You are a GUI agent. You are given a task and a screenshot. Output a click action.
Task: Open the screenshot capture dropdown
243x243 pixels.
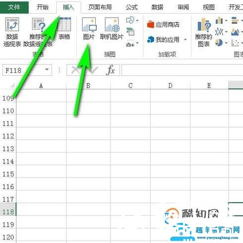(132, 43)
